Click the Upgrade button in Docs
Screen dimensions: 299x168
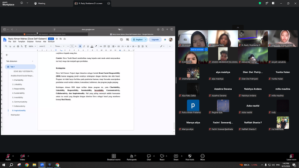155,40
